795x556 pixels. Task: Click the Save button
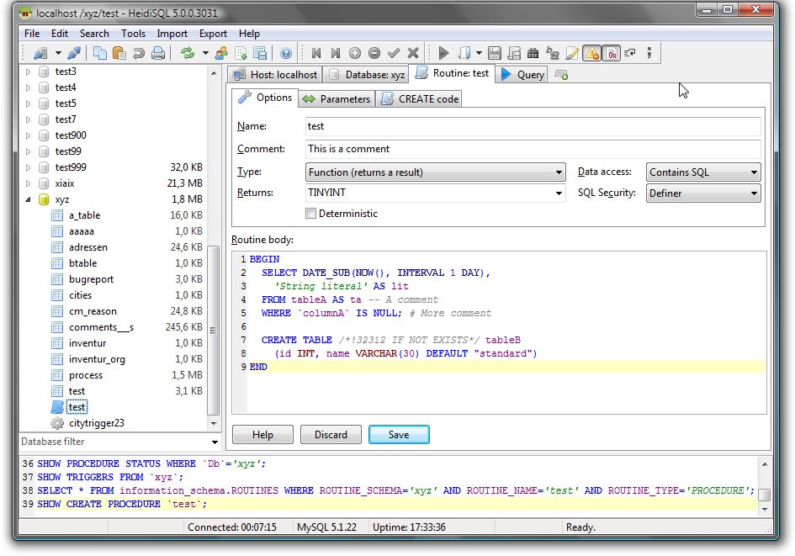399,435
